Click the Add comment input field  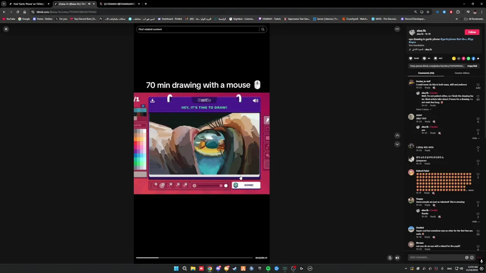pyautogui.click(x=436, y=257)
